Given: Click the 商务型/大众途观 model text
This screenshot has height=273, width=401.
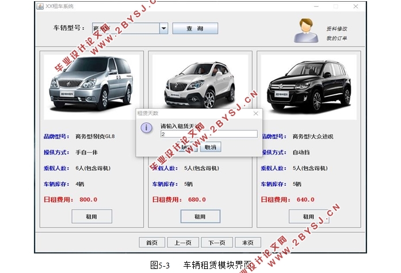Looking at the screenshot, I should pyautogui.click(x=313, y=137).
